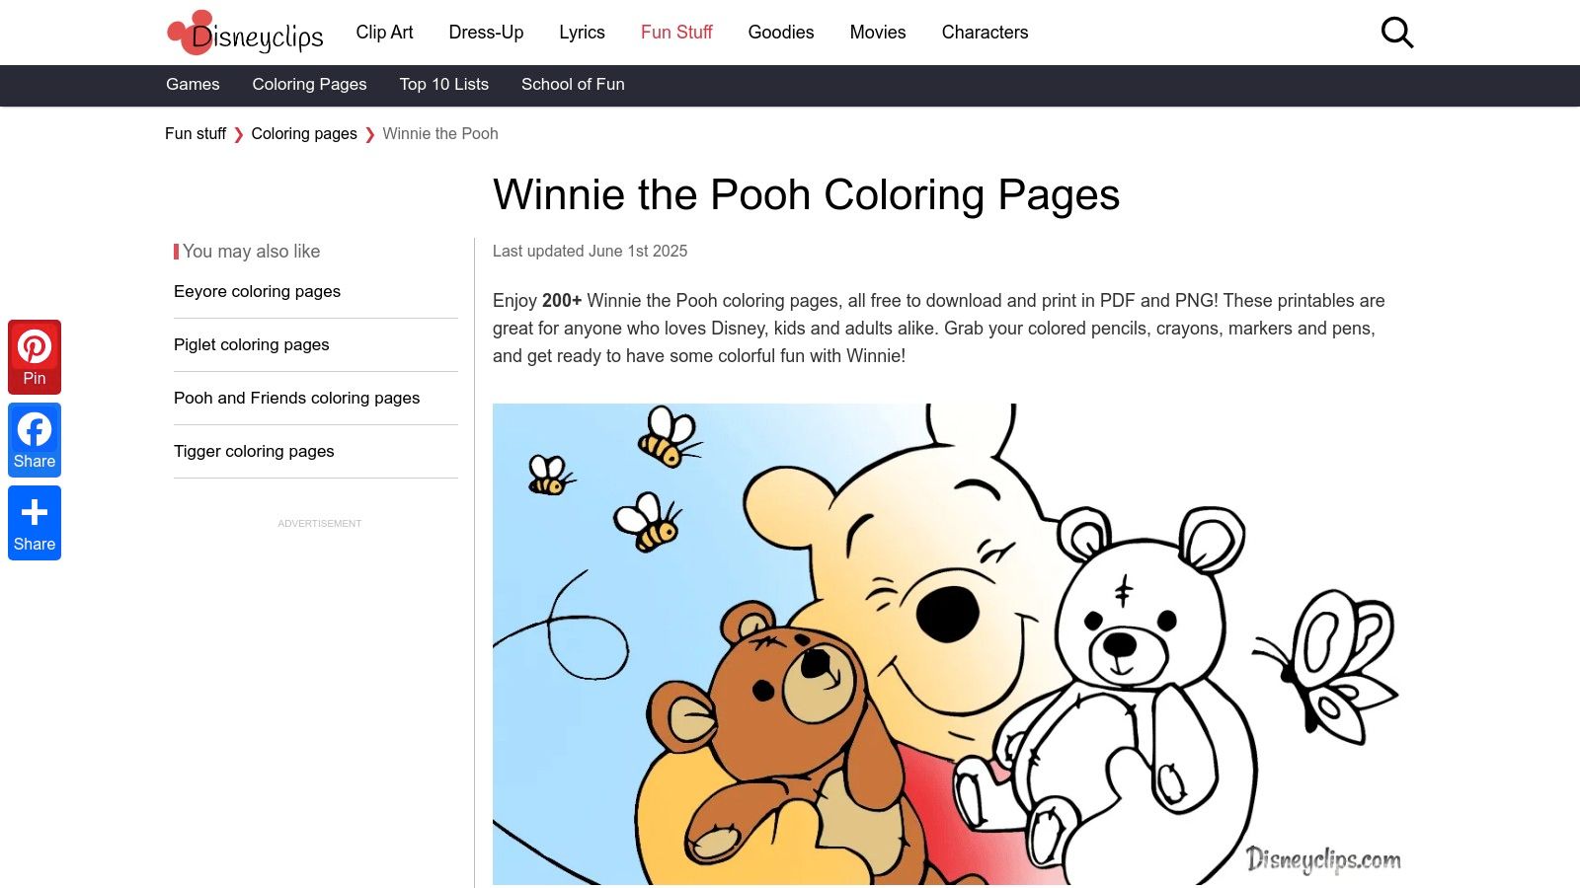The image size is (1580, 888).
Task: Click the You may also like heading
Action: (251, 252)
